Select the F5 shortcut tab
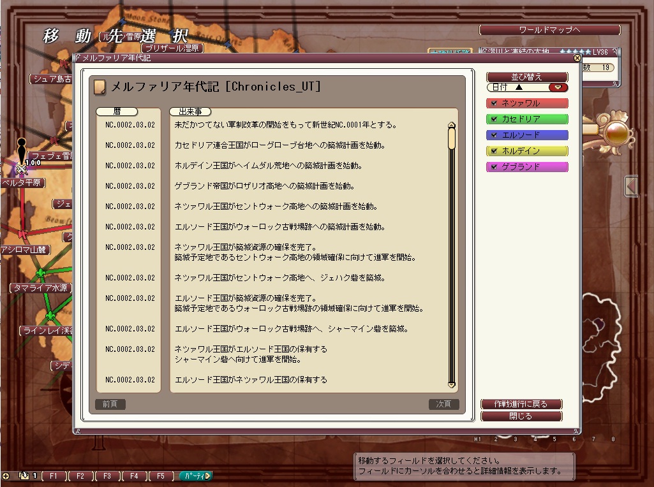Image resolution: width=654 pixels, height=487 pixels. click(161, 476)
